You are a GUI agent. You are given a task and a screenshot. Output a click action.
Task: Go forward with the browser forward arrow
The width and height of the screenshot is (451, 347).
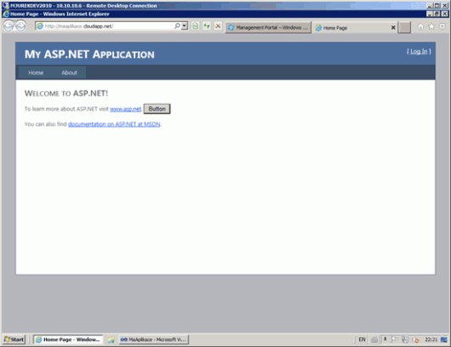click(20, 26)
